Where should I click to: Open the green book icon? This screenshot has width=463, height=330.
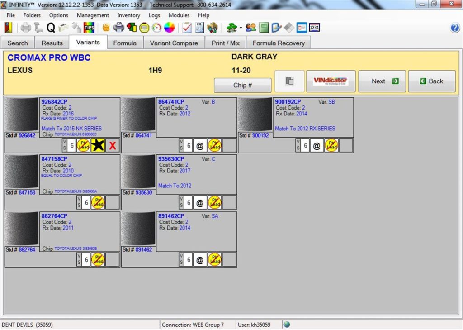tap(264, 28)
